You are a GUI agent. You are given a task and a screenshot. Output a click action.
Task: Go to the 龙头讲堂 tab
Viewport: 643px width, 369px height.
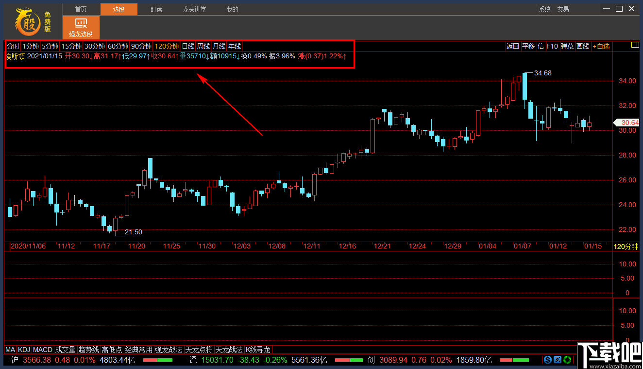tap(194, 9)
